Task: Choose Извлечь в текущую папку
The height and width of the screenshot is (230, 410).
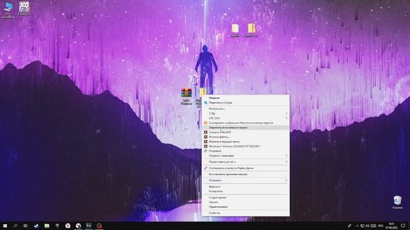Action: point(246,142)
